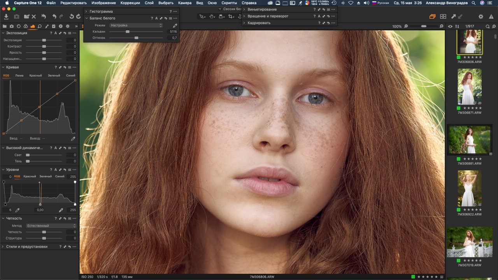Click the Import images download-arrow icon
Screen dimensions: 498x280
[x=6, y=17]
